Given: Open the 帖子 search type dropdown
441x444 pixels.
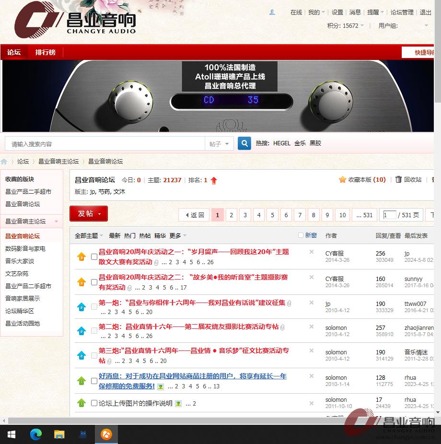Looking at the screenshot, I should [x=219, y=144].
